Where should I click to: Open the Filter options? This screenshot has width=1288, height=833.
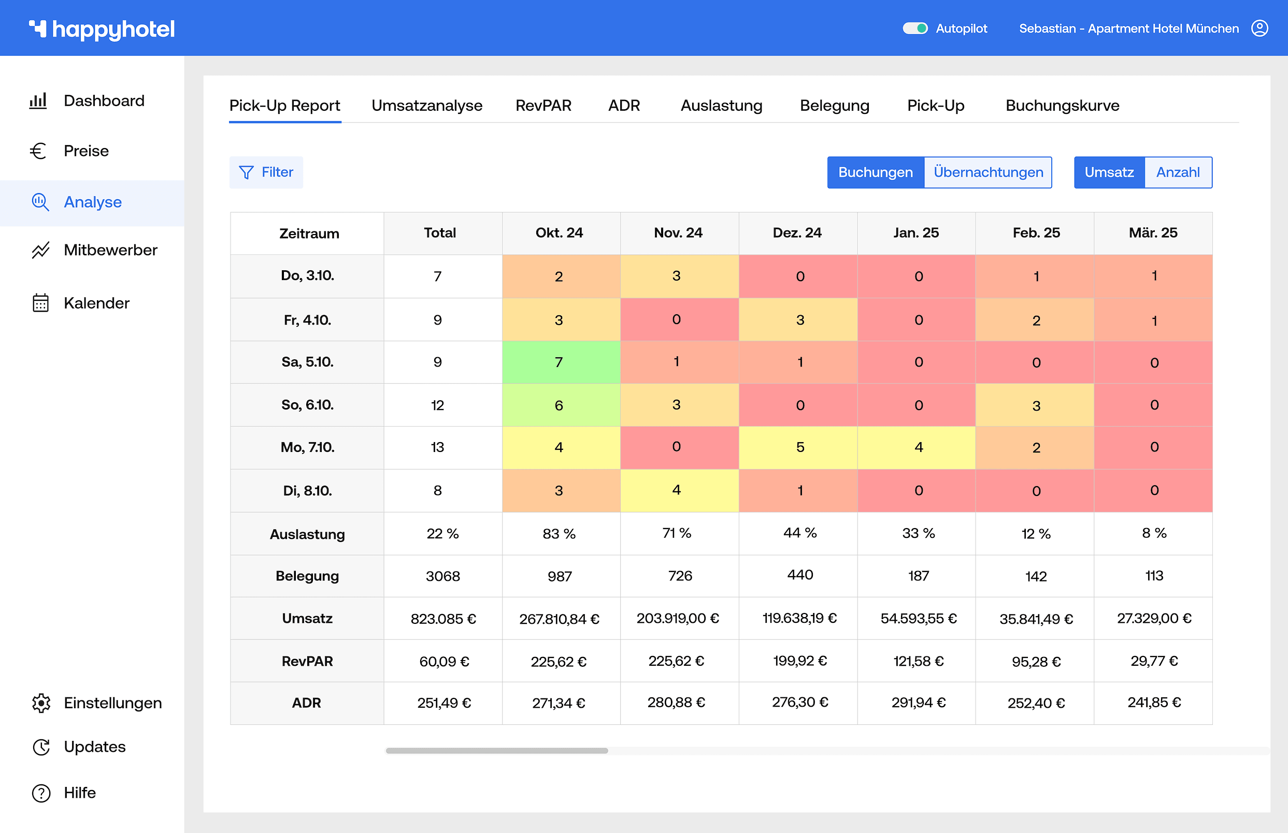pyautogui.click(x=266, y=172)
